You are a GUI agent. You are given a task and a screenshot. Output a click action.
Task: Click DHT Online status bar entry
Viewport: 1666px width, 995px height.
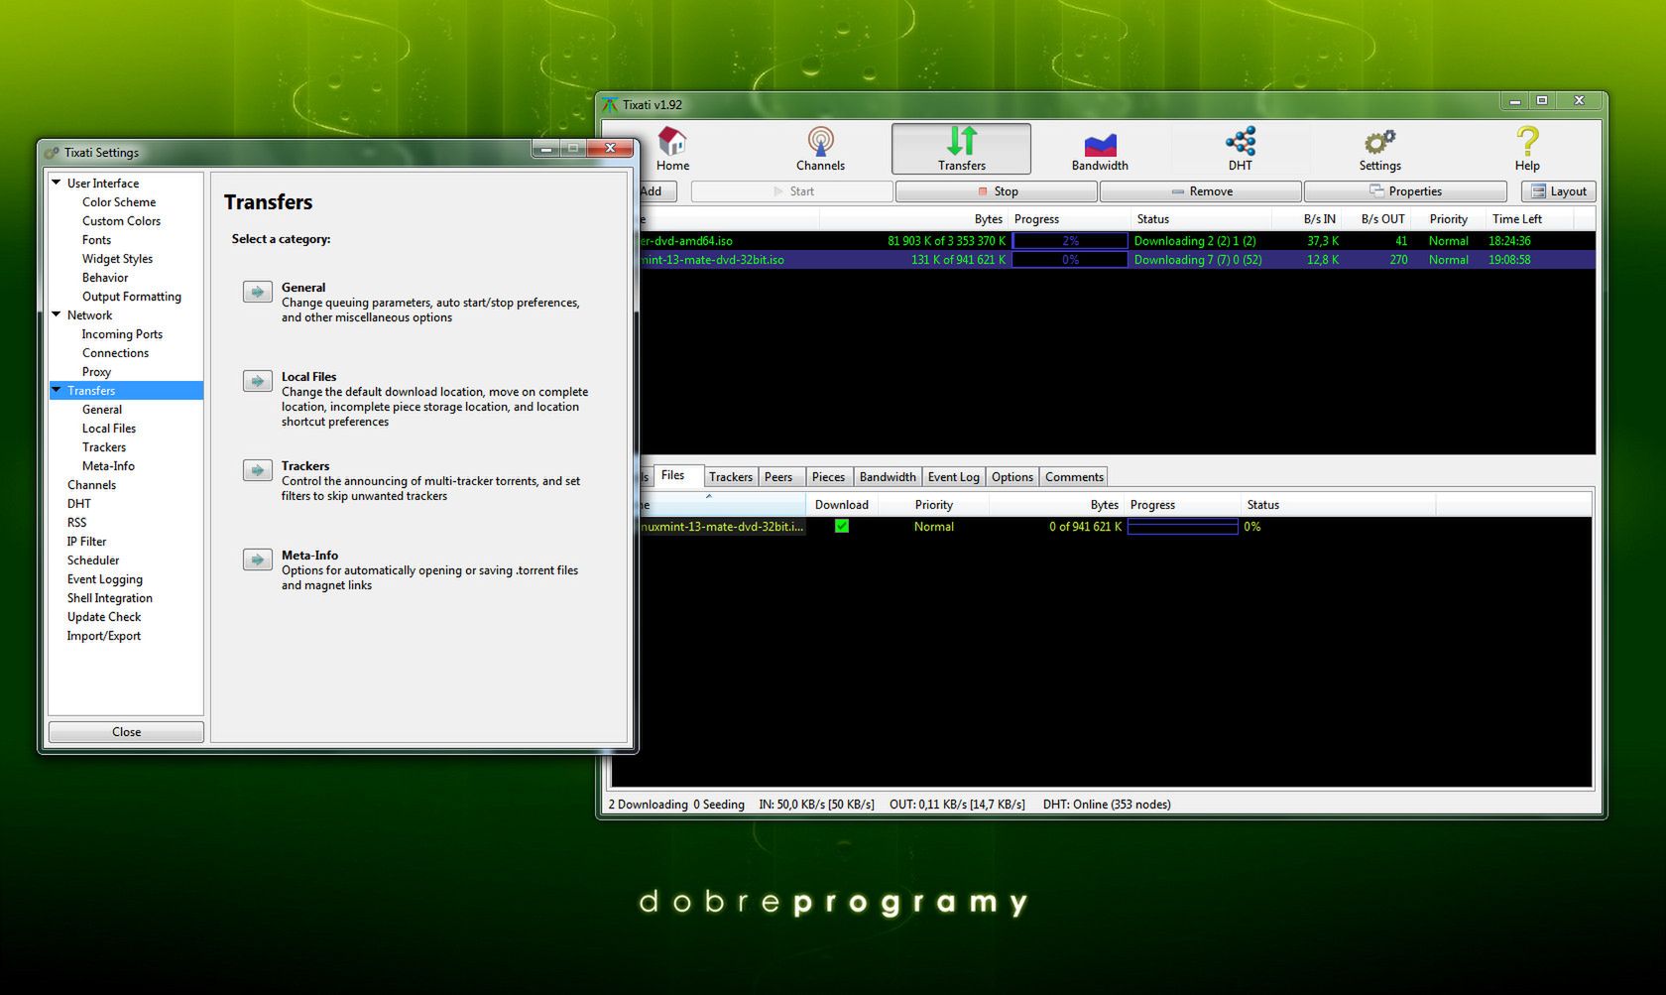point(1107,805)
